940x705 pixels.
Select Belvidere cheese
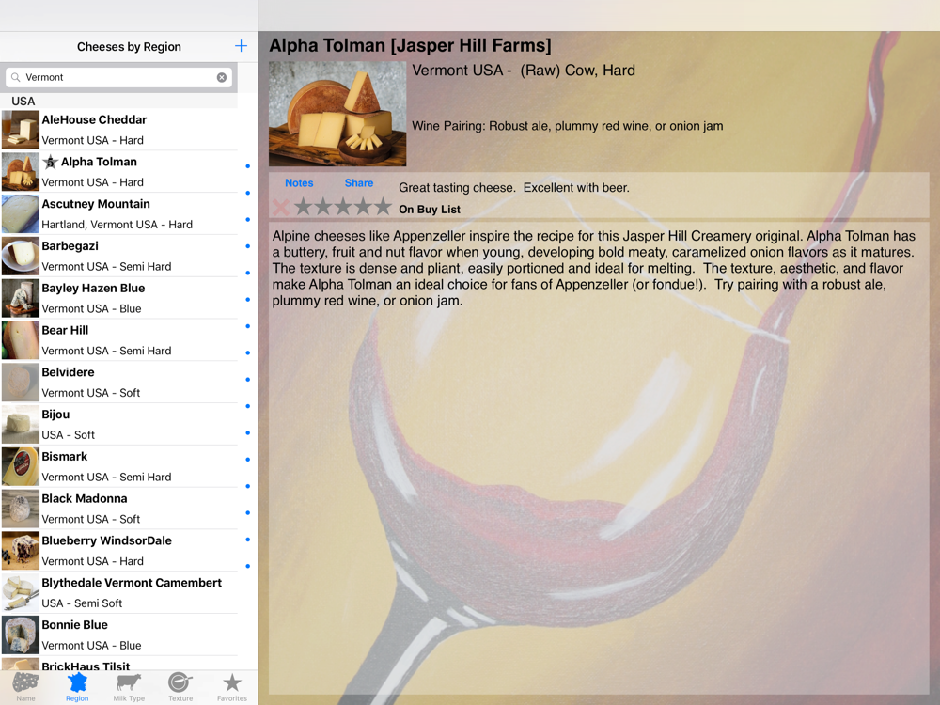pyautogui.click(x=119, y=382)
